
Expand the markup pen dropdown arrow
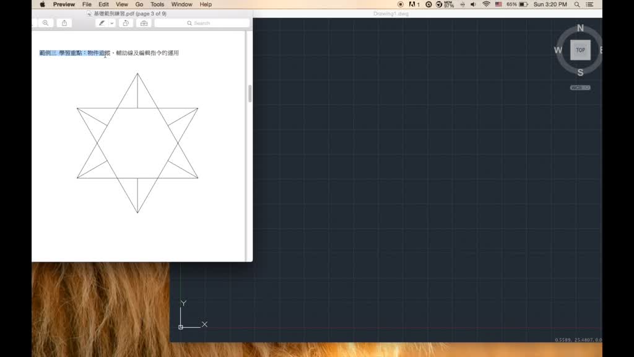point(112,23)
